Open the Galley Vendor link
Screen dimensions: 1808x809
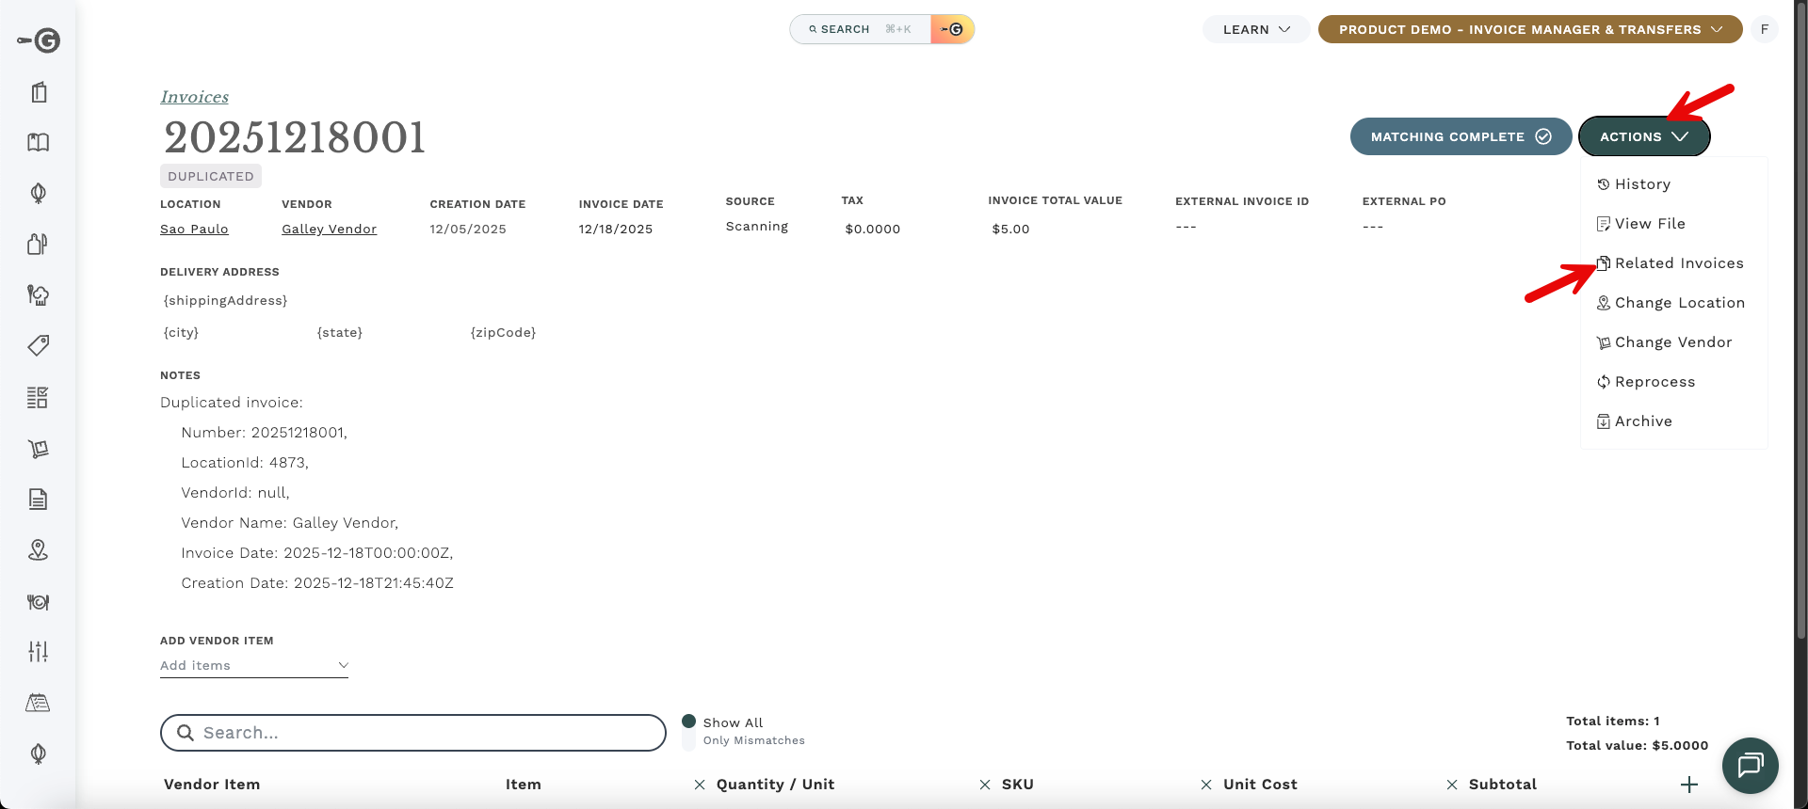tap(329, 229)
